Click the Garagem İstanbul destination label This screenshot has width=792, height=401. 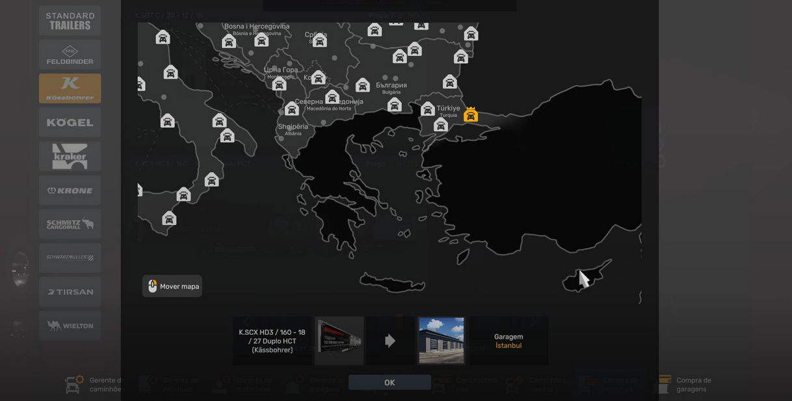(x=508, y=341)
